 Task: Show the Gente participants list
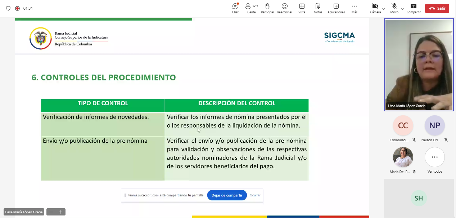pyautogui.click(x=252, y=8)
